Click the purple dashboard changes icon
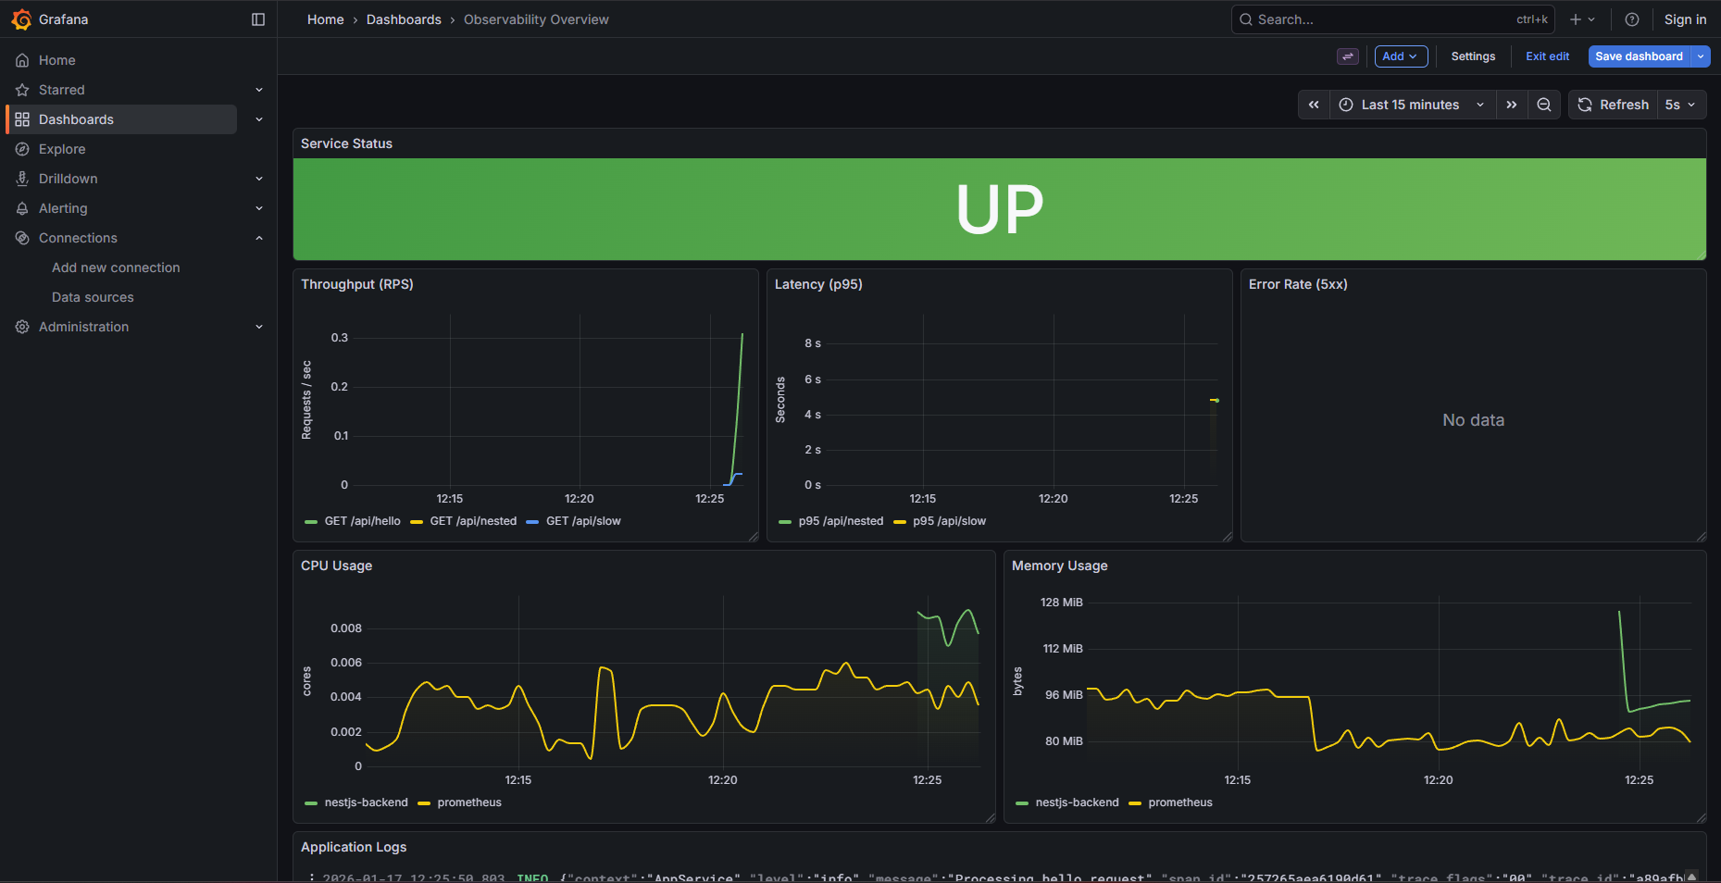 tap(1348, 56)
